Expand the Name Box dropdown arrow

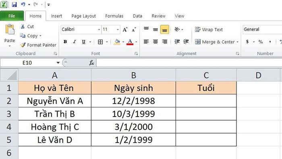58,63
